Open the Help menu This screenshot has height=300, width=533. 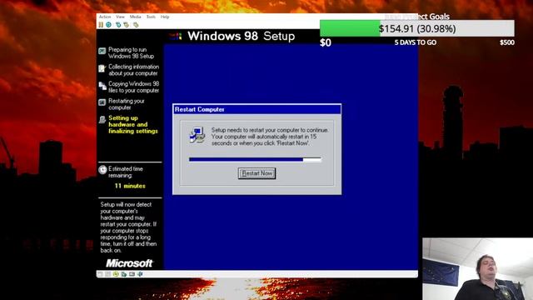click(x=165, y=17)
